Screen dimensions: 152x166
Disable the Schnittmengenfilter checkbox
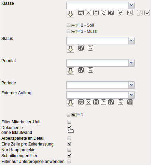[69, 155]
